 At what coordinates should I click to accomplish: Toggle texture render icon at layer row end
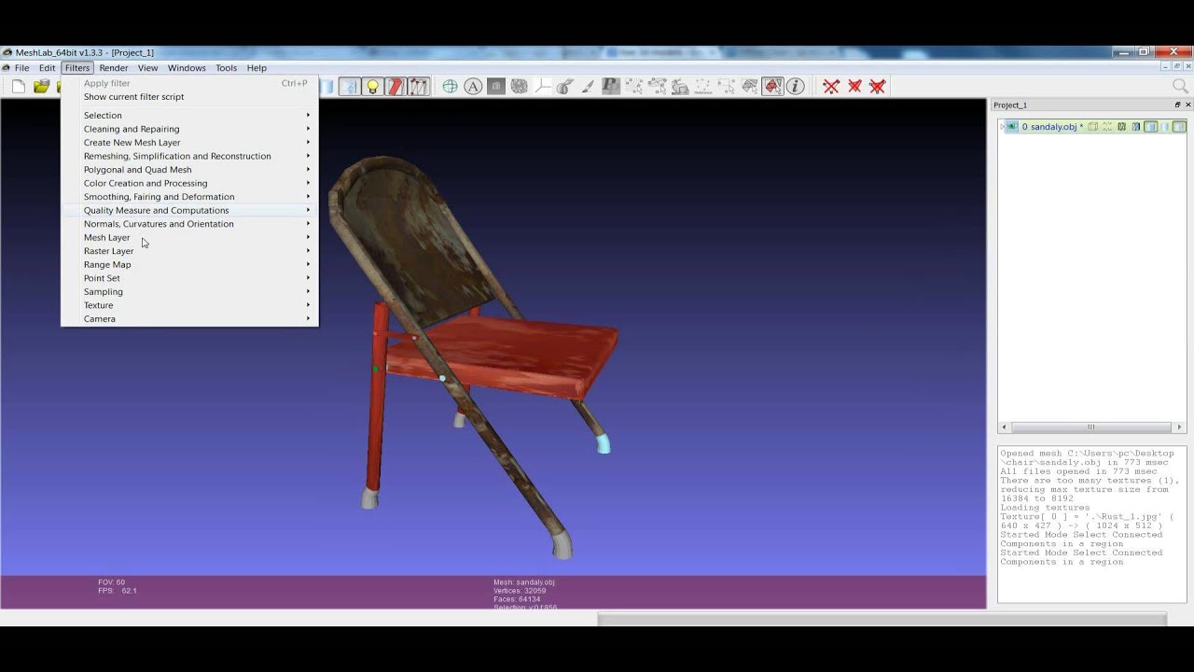coord(1179,126)
